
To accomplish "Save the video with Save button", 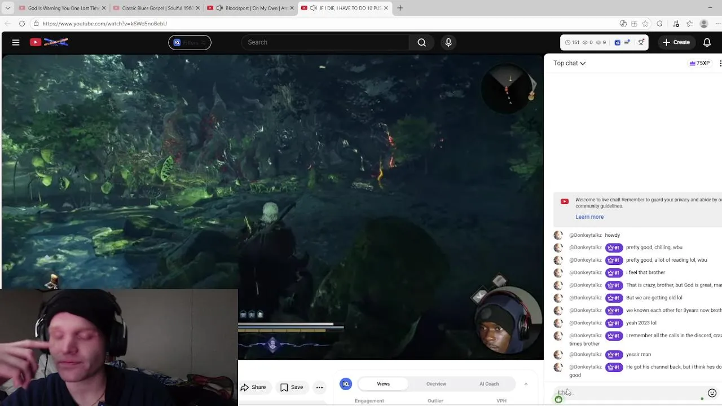I will pos(292,387).
